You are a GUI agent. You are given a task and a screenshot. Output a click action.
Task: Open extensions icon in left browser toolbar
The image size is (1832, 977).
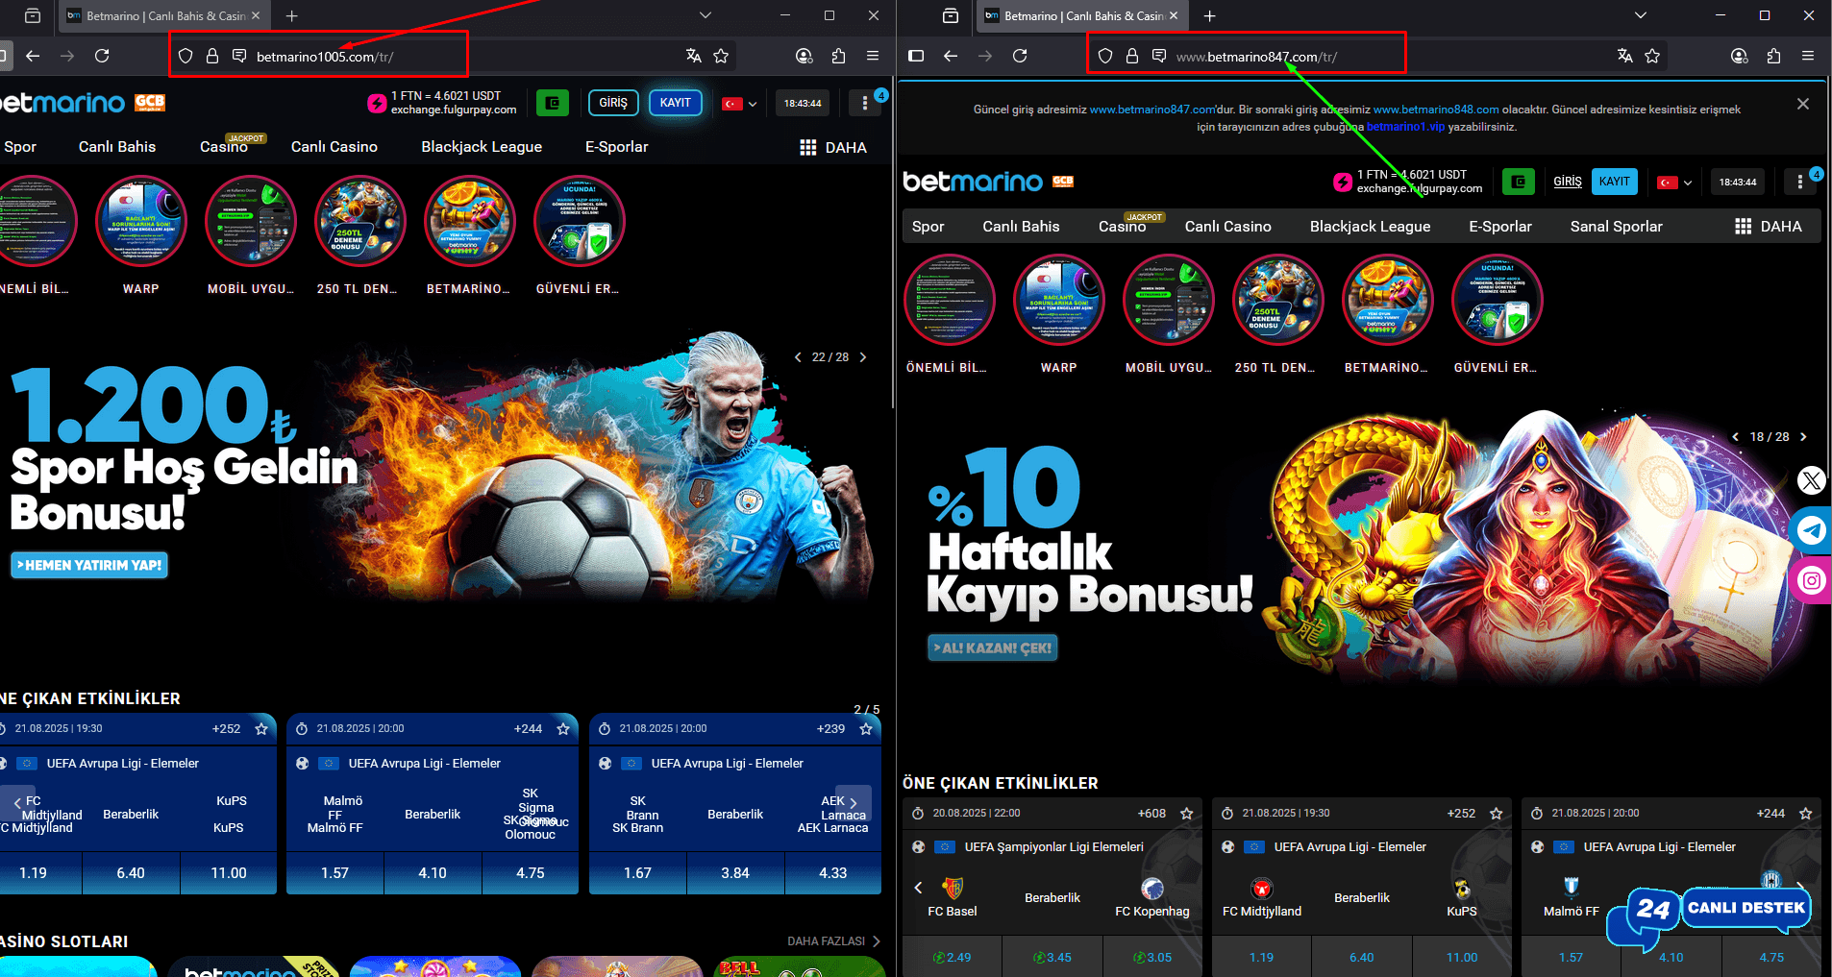click(838, 56)
